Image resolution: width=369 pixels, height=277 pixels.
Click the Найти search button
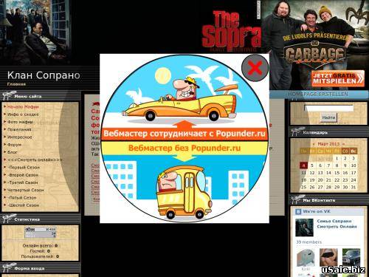tap(328, 117)
